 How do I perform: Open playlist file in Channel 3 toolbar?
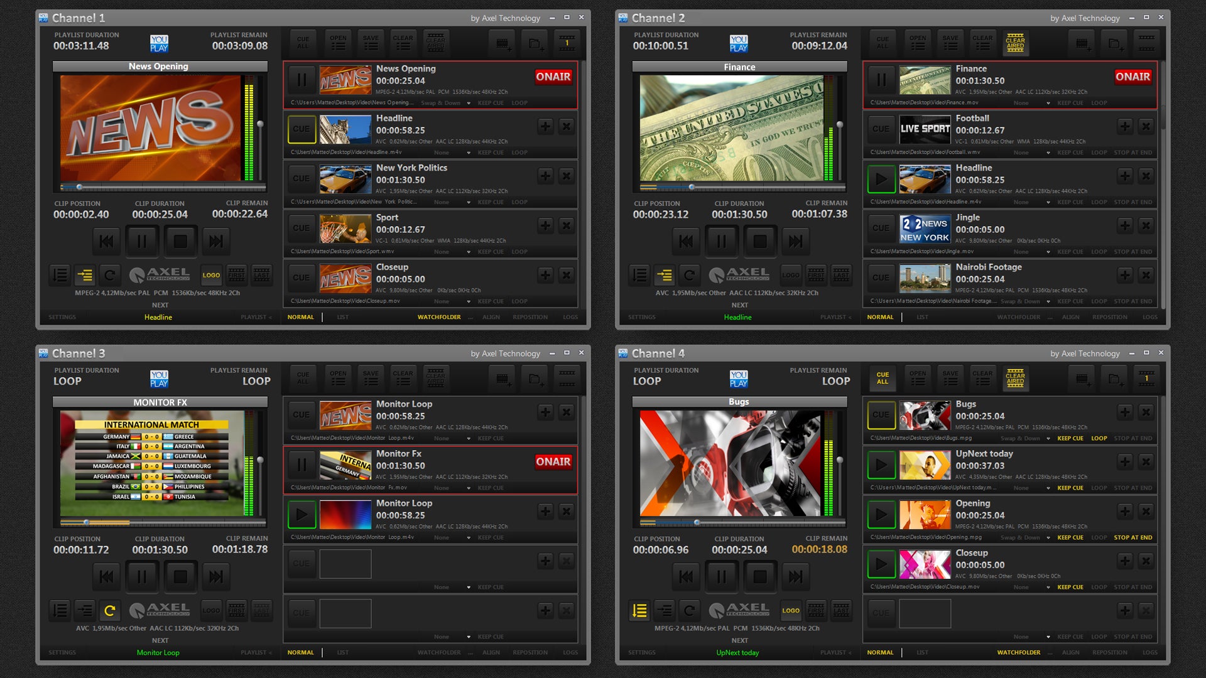[338, 378]
